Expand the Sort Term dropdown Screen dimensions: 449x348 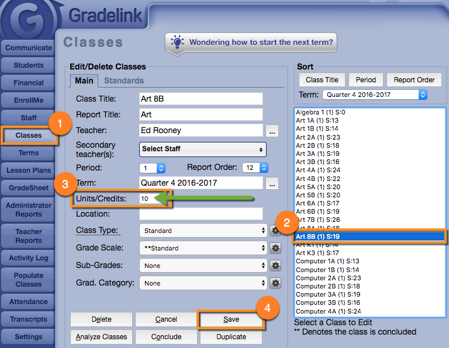374,95
